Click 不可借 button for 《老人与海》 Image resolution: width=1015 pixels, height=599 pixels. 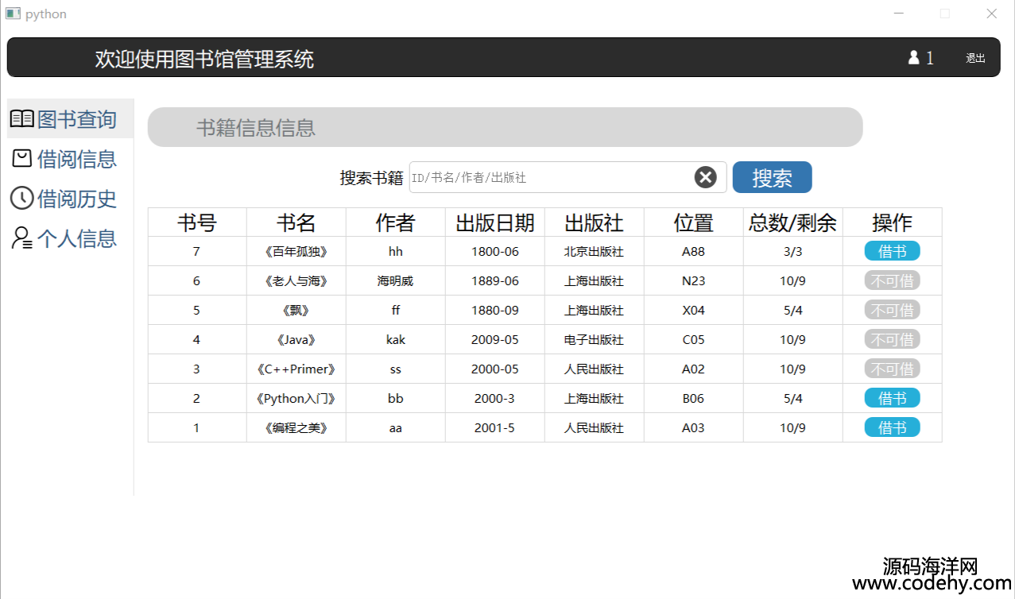(892, 280)
